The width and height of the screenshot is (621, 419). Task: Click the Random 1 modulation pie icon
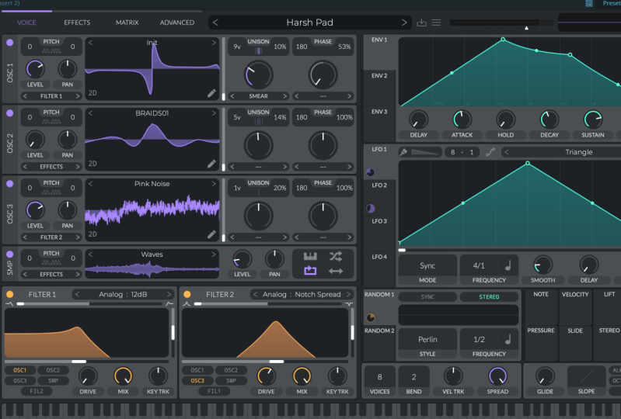[370, 317]
